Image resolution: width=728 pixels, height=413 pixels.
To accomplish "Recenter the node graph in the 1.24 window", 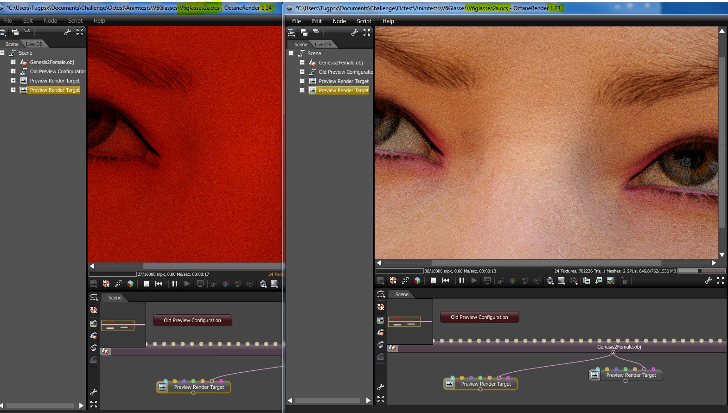I will pyautogui.click(x=94, y=310).
